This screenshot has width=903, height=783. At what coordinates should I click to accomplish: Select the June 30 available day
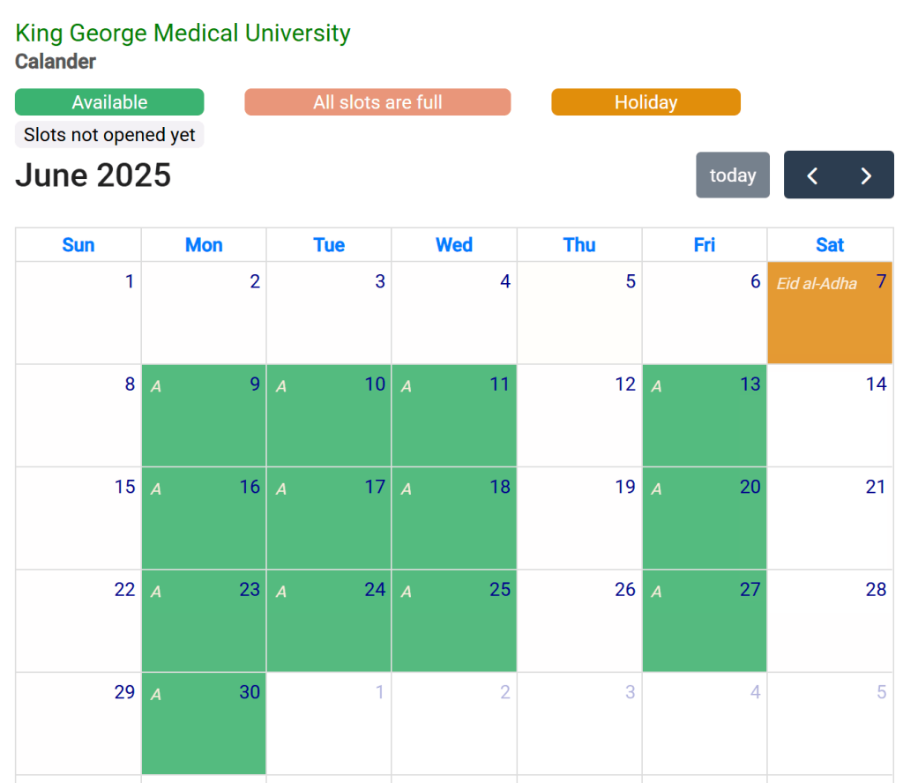coord(204,724)
